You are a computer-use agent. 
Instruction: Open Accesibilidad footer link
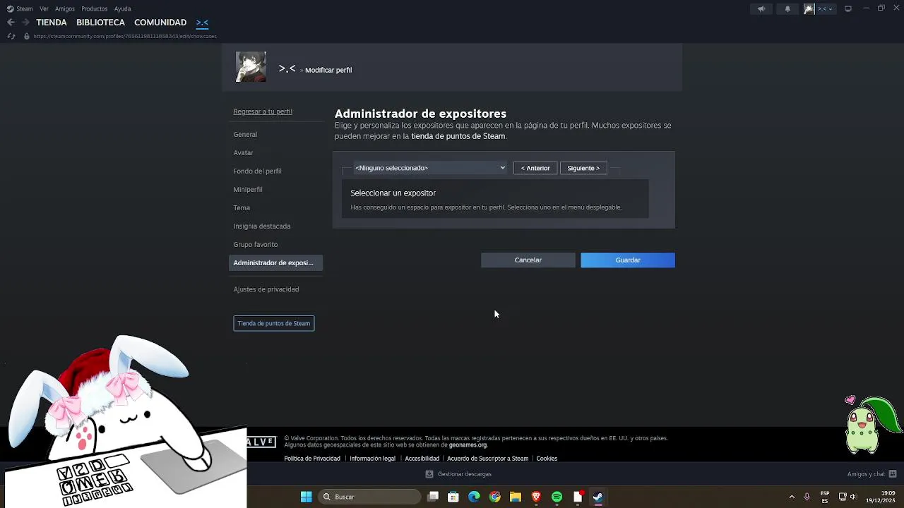tap(422, 459)
